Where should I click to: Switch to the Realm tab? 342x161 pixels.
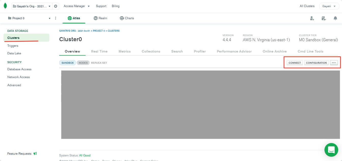[x=100, y=18]
